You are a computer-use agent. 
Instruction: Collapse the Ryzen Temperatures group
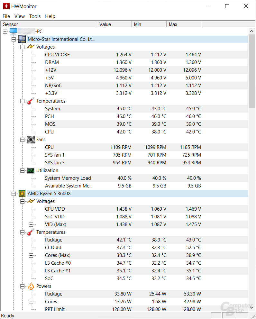tap(22, 232)
